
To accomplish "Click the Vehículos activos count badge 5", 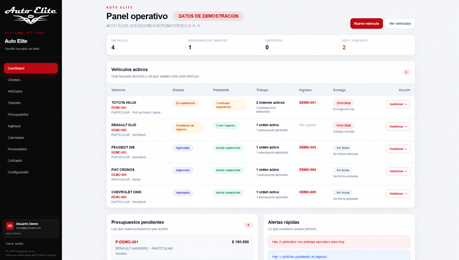I will pyautogui.click(x=406, y=72).
